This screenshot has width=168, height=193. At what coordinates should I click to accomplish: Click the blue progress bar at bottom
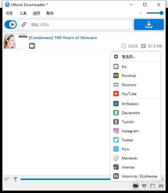(66, 179)
